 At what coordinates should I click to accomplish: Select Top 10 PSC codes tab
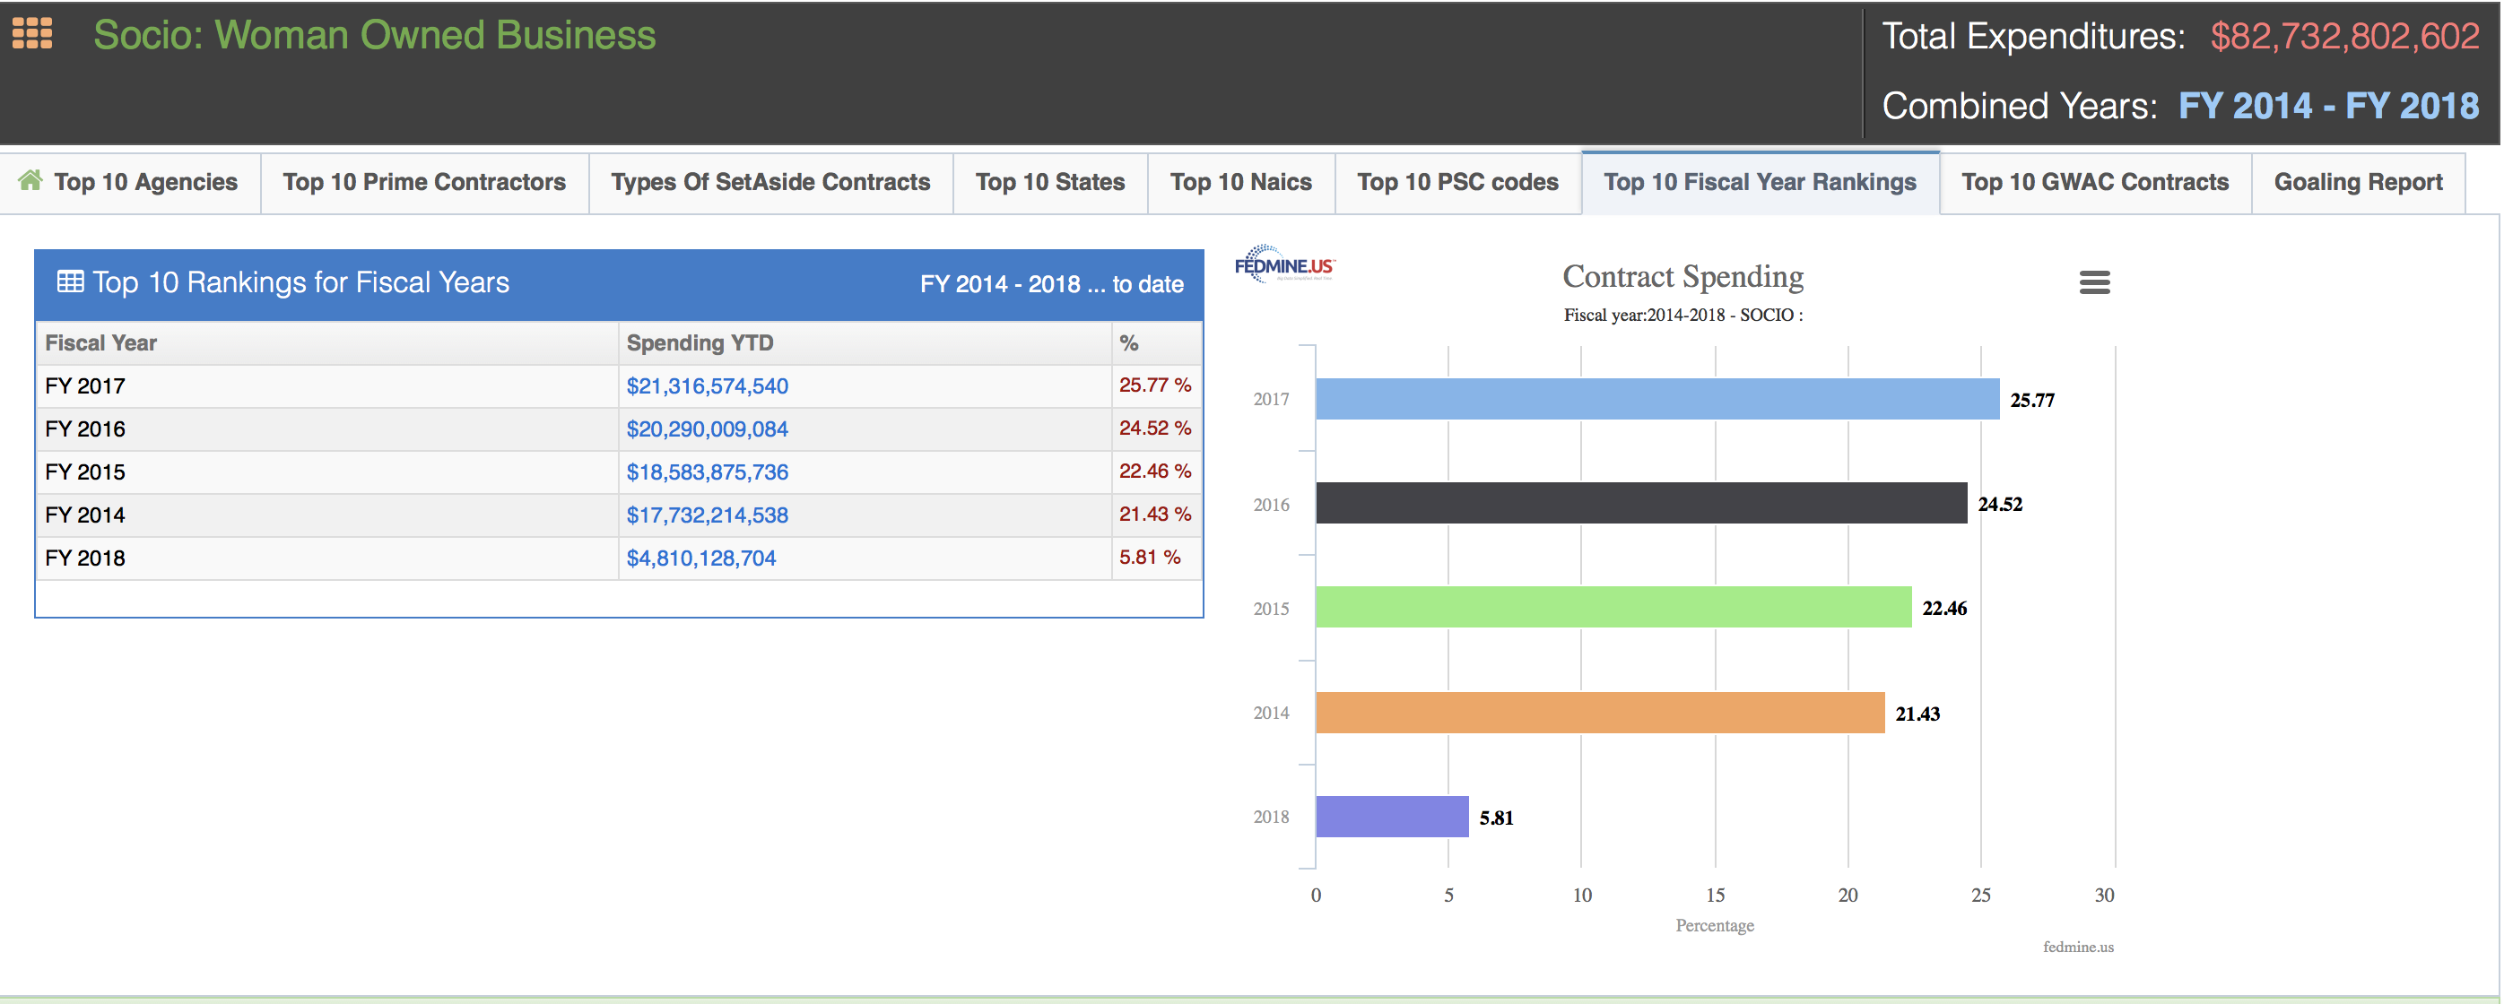coord(1456,180)
